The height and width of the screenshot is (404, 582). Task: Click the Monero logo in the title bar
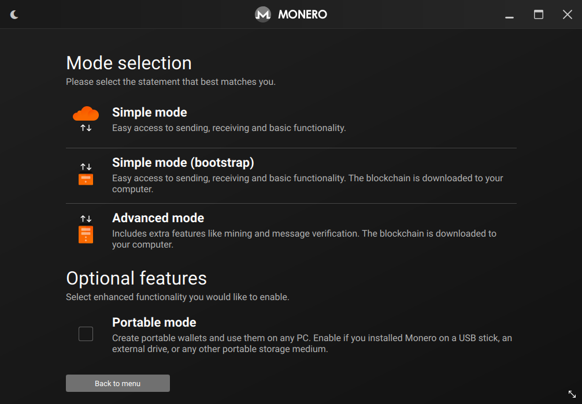coord(263,14)
